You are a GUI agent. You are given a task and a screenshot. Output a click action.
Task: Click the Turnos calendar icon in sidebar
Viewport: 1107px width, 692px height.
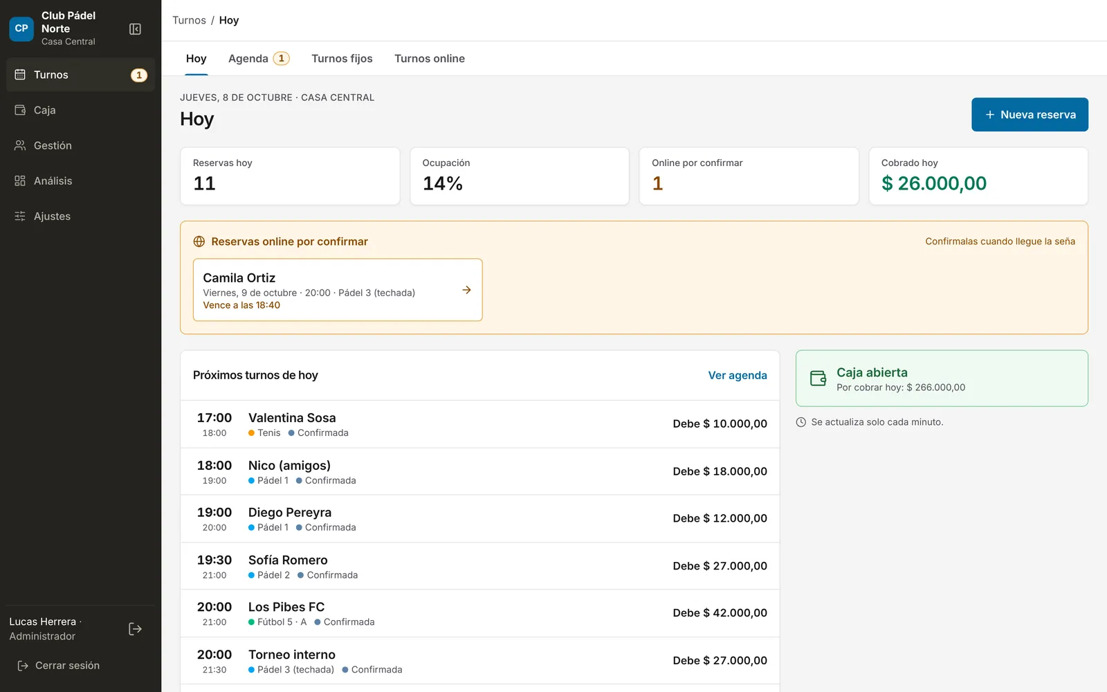point(20,75)
